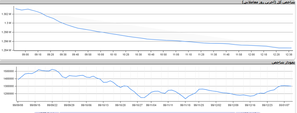Screen dimensions: 297x113
Task: Click the lowest dip of the index history line
Action: [x=185, y=99]
